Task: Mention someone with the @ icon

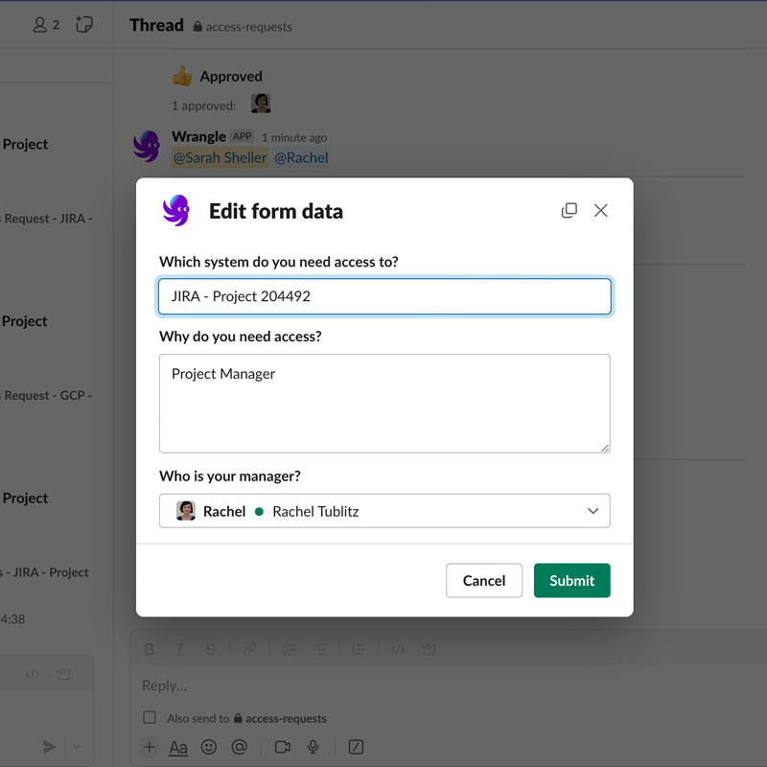Action: tap(239, 747)
